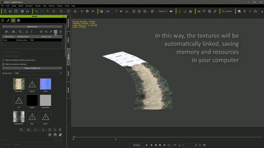Select the Displacement texture thumbnail

point(19,116)
